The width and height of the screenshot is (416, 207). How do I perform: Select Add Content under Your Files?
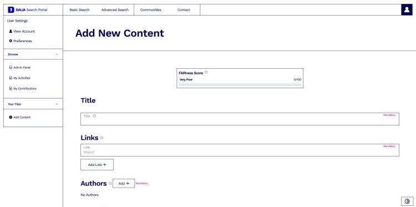20,117
